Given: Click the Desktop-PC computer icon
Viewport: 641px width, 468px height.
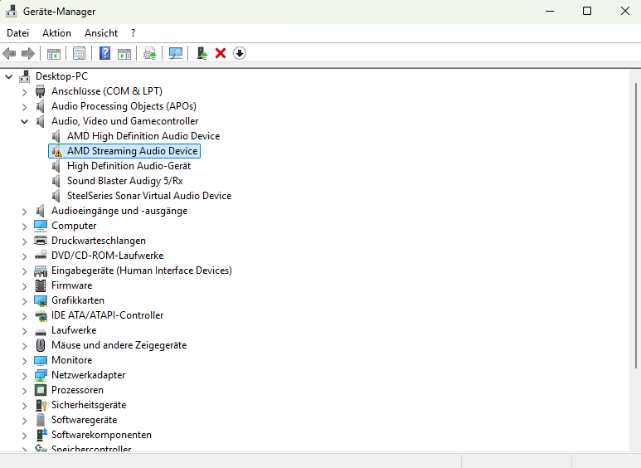Looking at the screenshot, I should [x=25, y=76].
